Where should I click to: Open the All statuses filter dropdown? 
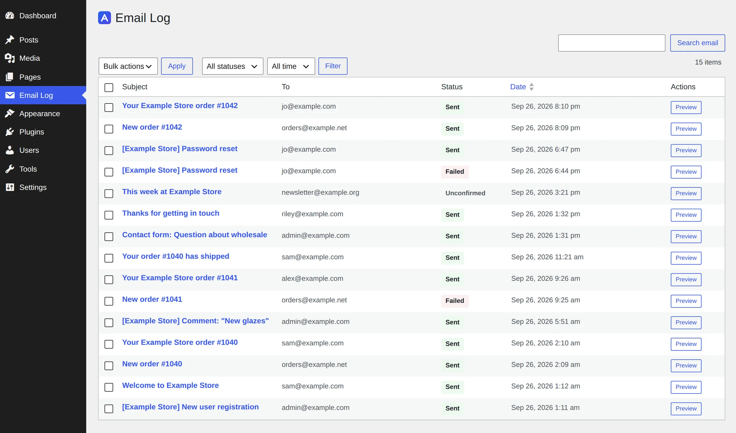pos(232,66)
